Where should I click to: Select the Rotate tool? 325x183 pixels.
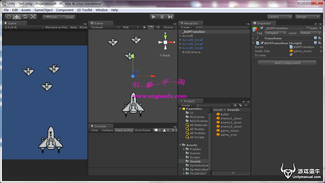click(25, 17)
